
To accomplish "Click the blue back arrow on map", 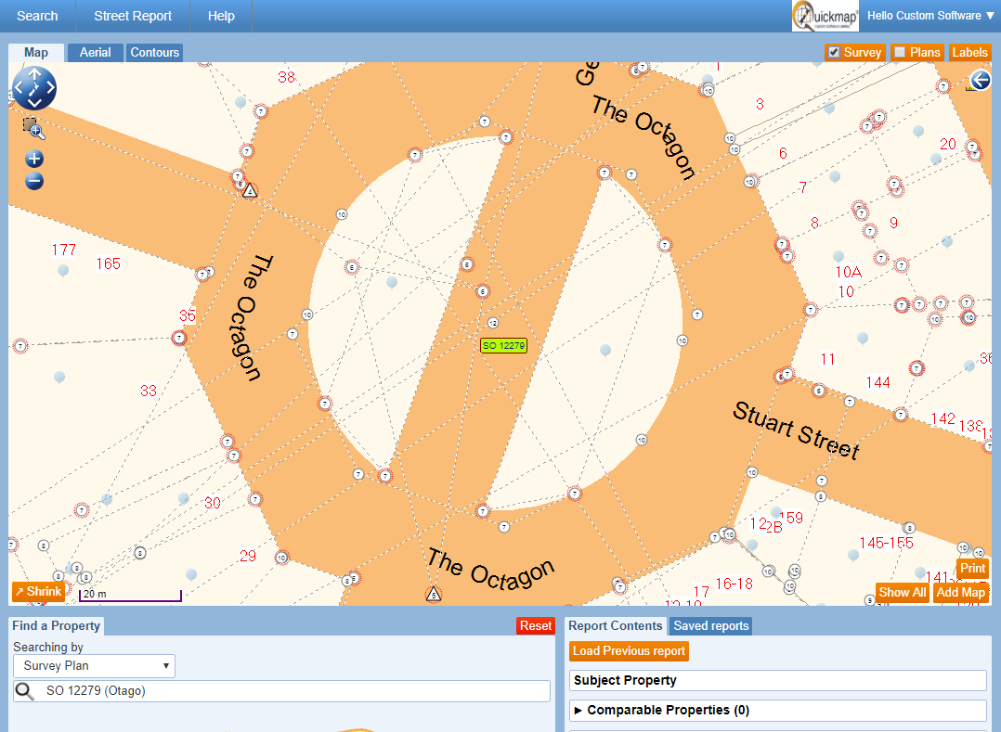I will [x=980, y=81].
